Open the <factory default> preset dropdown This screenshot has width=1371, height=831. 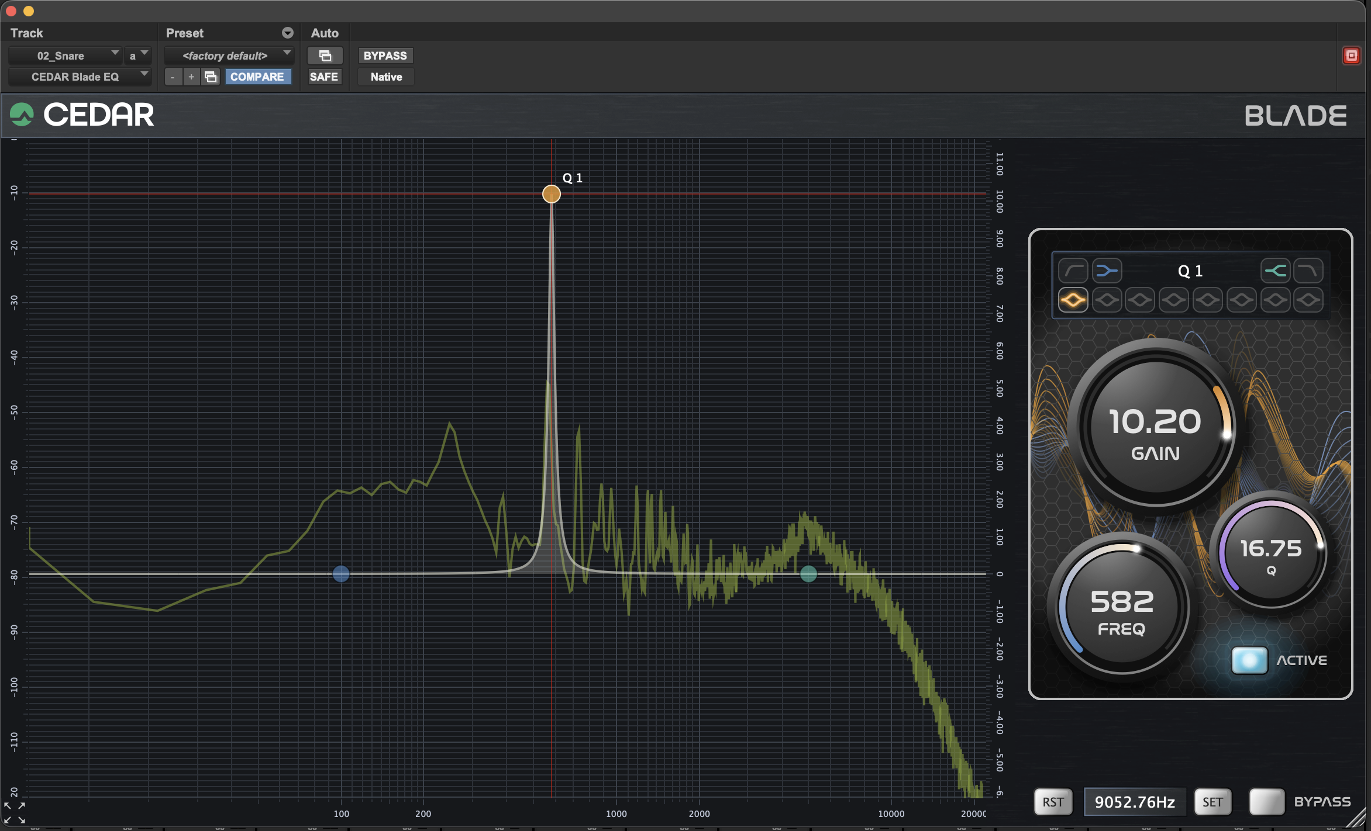pos(229,56)
